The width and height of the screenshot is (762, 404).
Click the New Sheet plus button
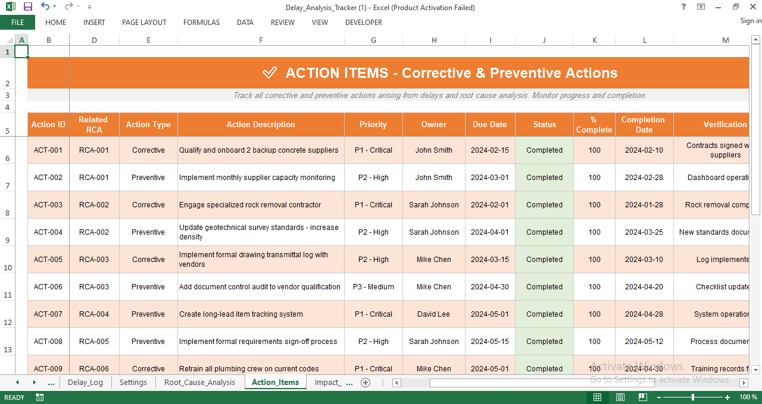pos(366,383)
